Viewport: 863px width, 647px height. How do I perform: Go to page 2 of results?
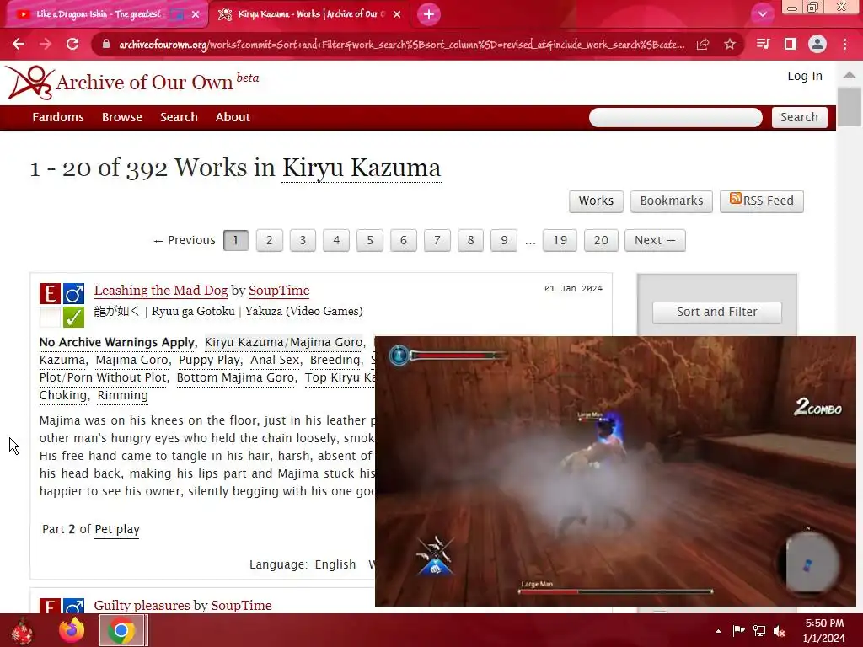[269, 240]
